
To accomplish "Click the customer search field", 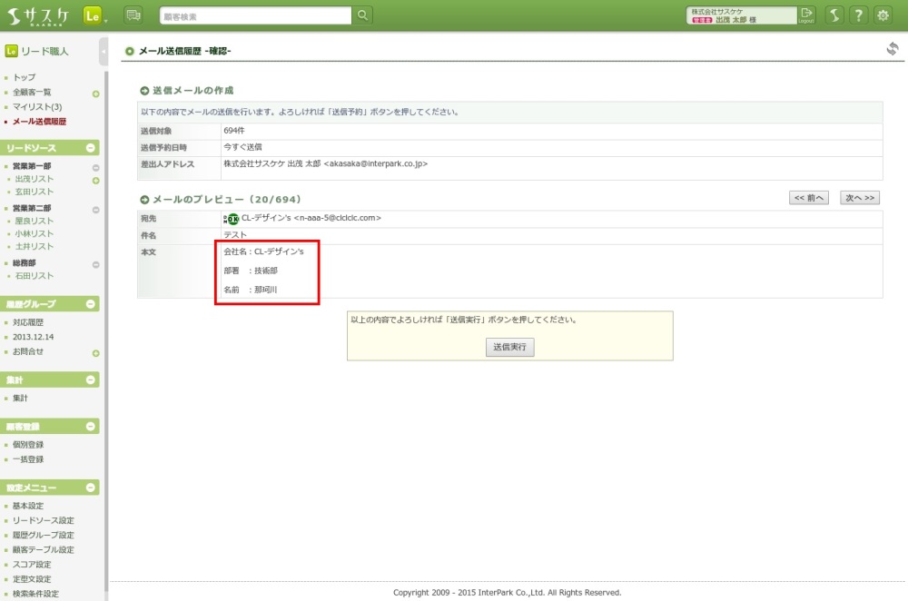I will coord(255,15).
